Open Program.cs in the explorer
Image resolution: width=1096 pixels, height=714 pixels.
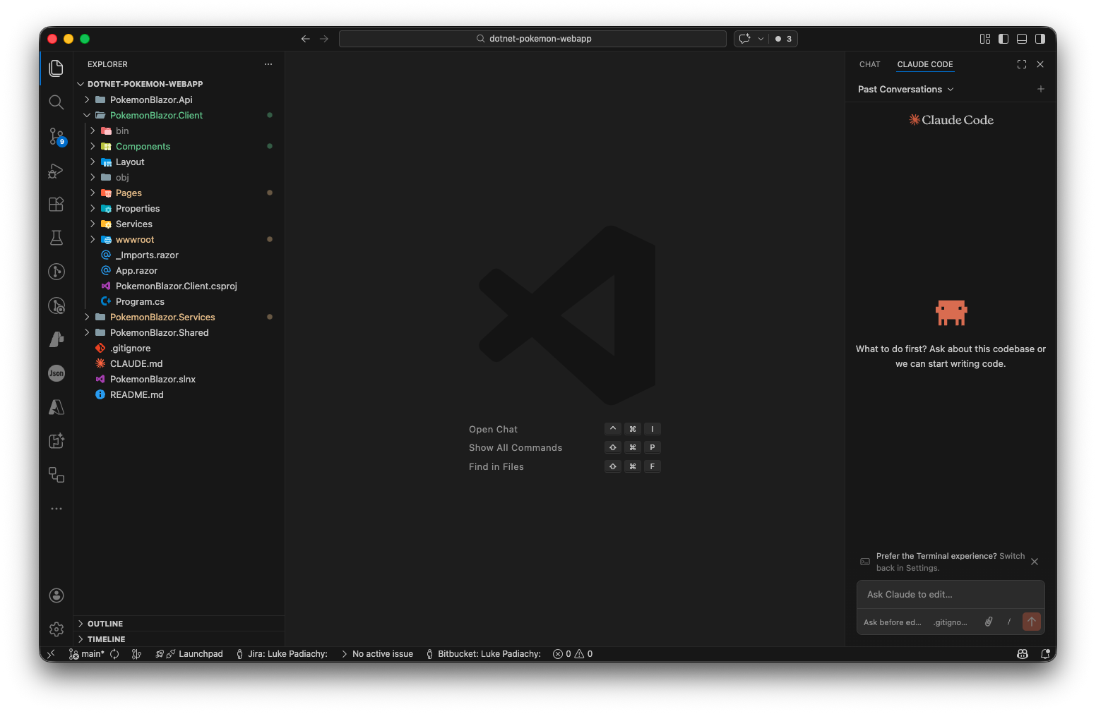click(140, 301)
